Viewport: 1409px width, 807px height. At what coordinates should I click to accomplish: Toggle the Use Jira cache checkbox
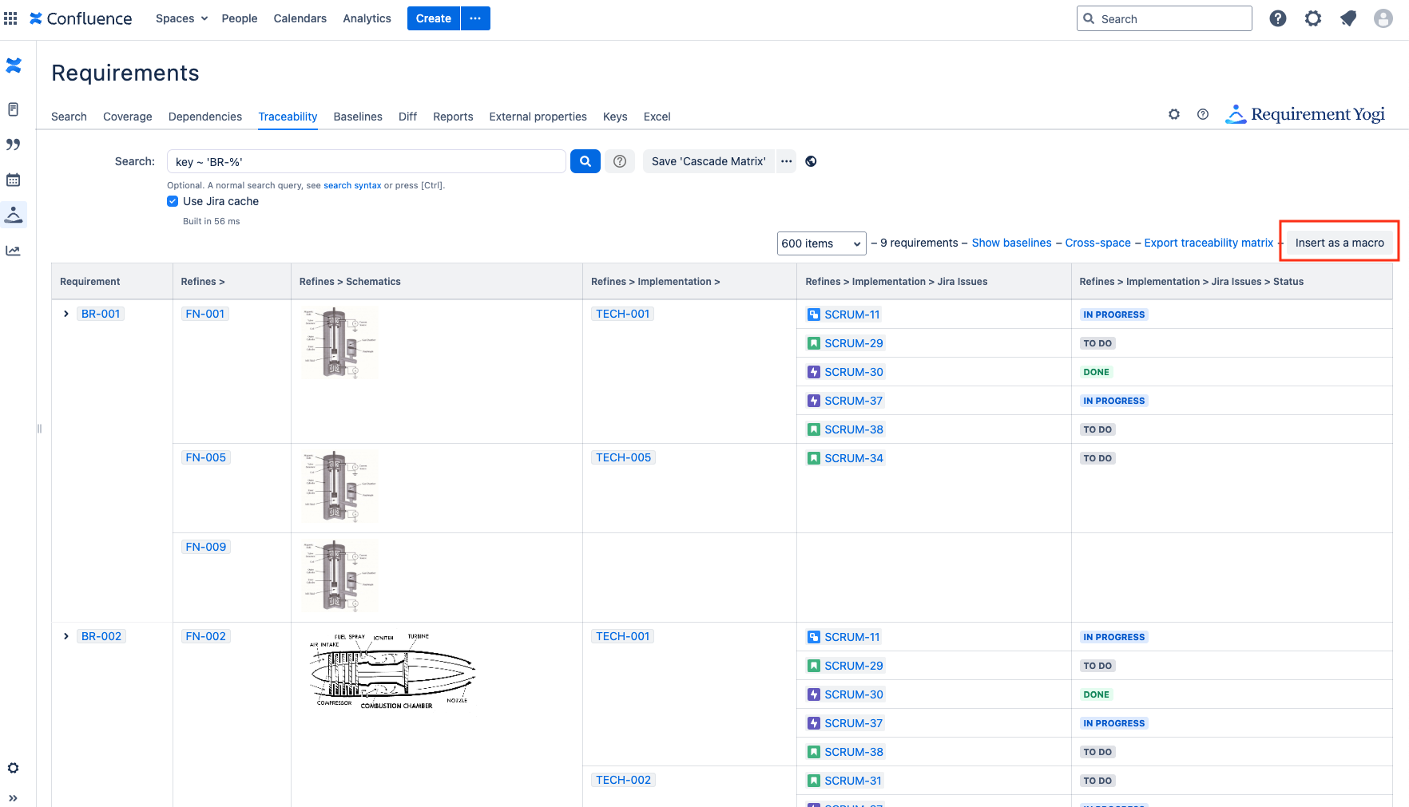point(173,201)
